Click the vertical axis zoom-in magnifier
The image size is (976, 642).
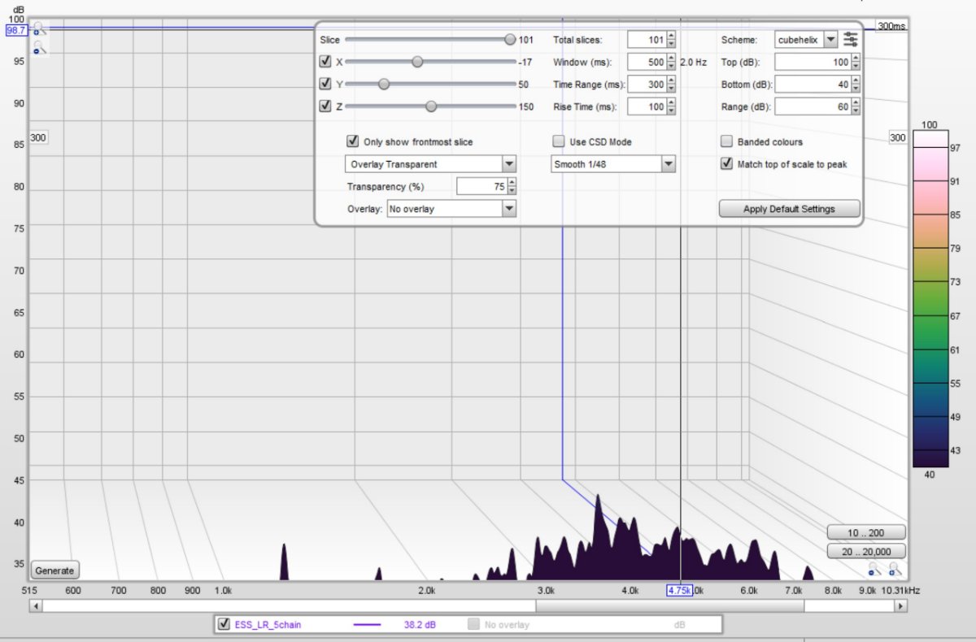pyautogui.click(x=38, y=28)
